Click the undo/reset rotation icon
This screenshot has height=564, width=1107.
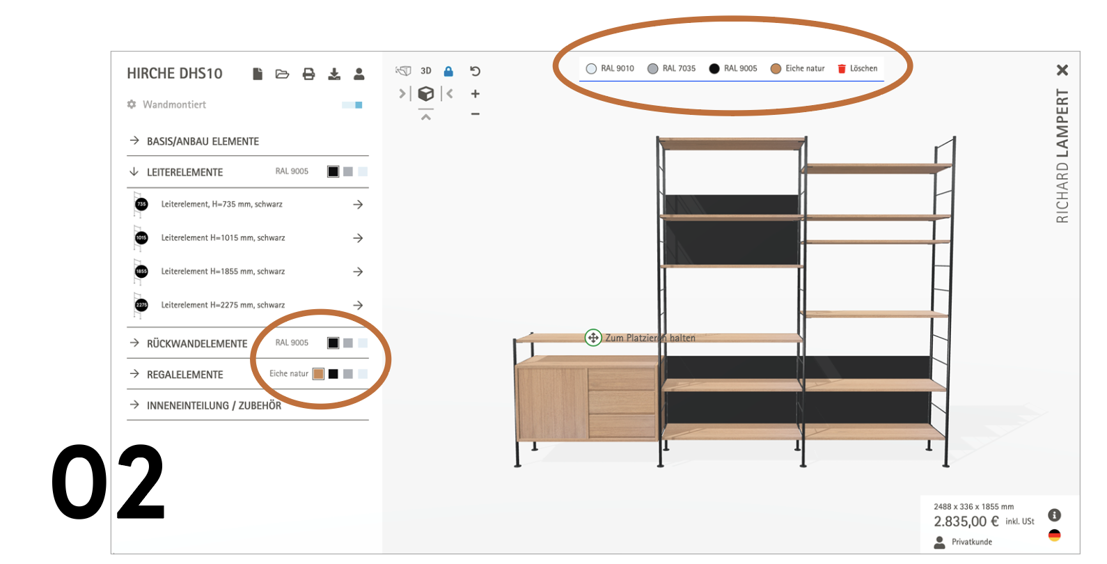pyautogui.click(x=475, y=71)
